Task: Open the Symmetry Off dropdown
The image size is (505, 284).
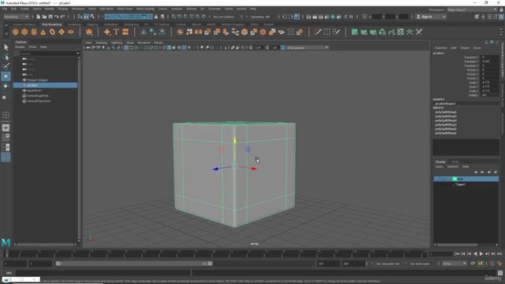Action: pos(261,17)
